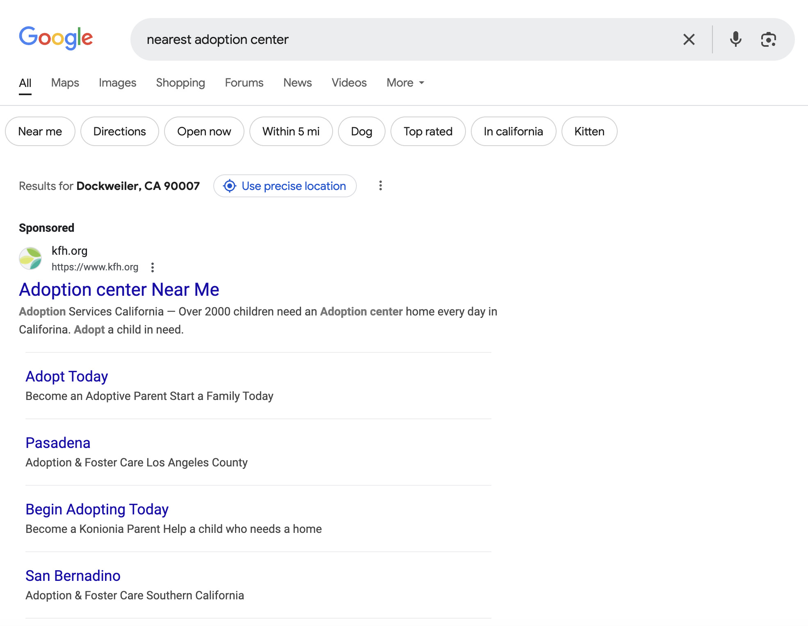Click the kfh.org site favicon
This screenshot has height=626, width=808.
coord(30,258)
